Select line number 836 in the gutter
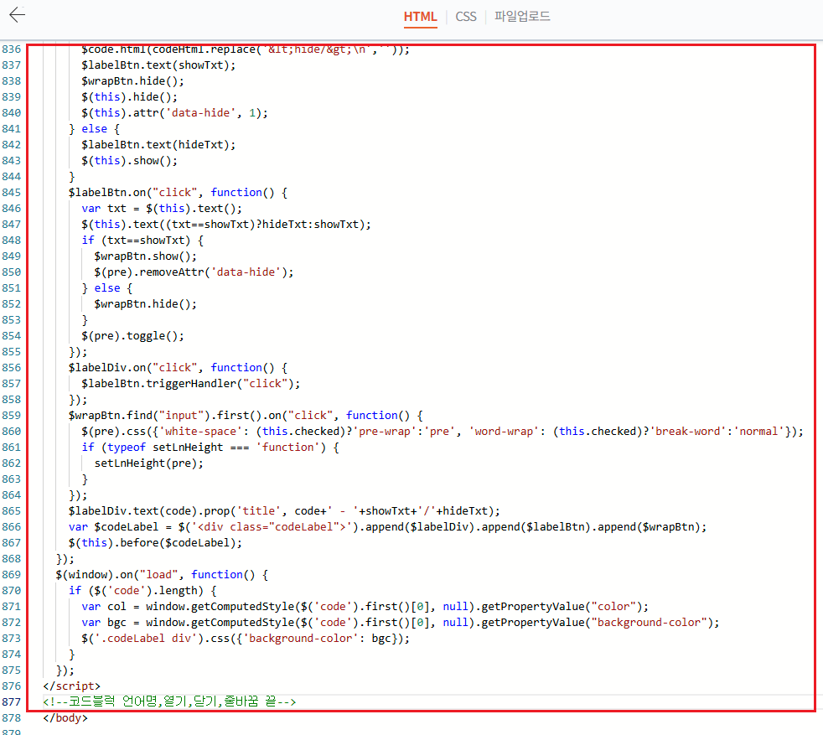The image size is (823, 735). pyautogui.click(x=11, y=49)
